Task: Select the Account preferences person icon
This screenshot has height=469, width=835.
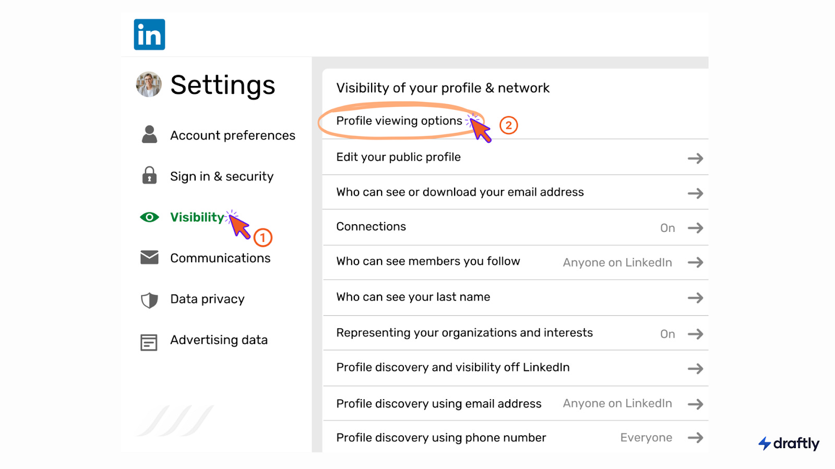Action: click(x=149, y=134)
